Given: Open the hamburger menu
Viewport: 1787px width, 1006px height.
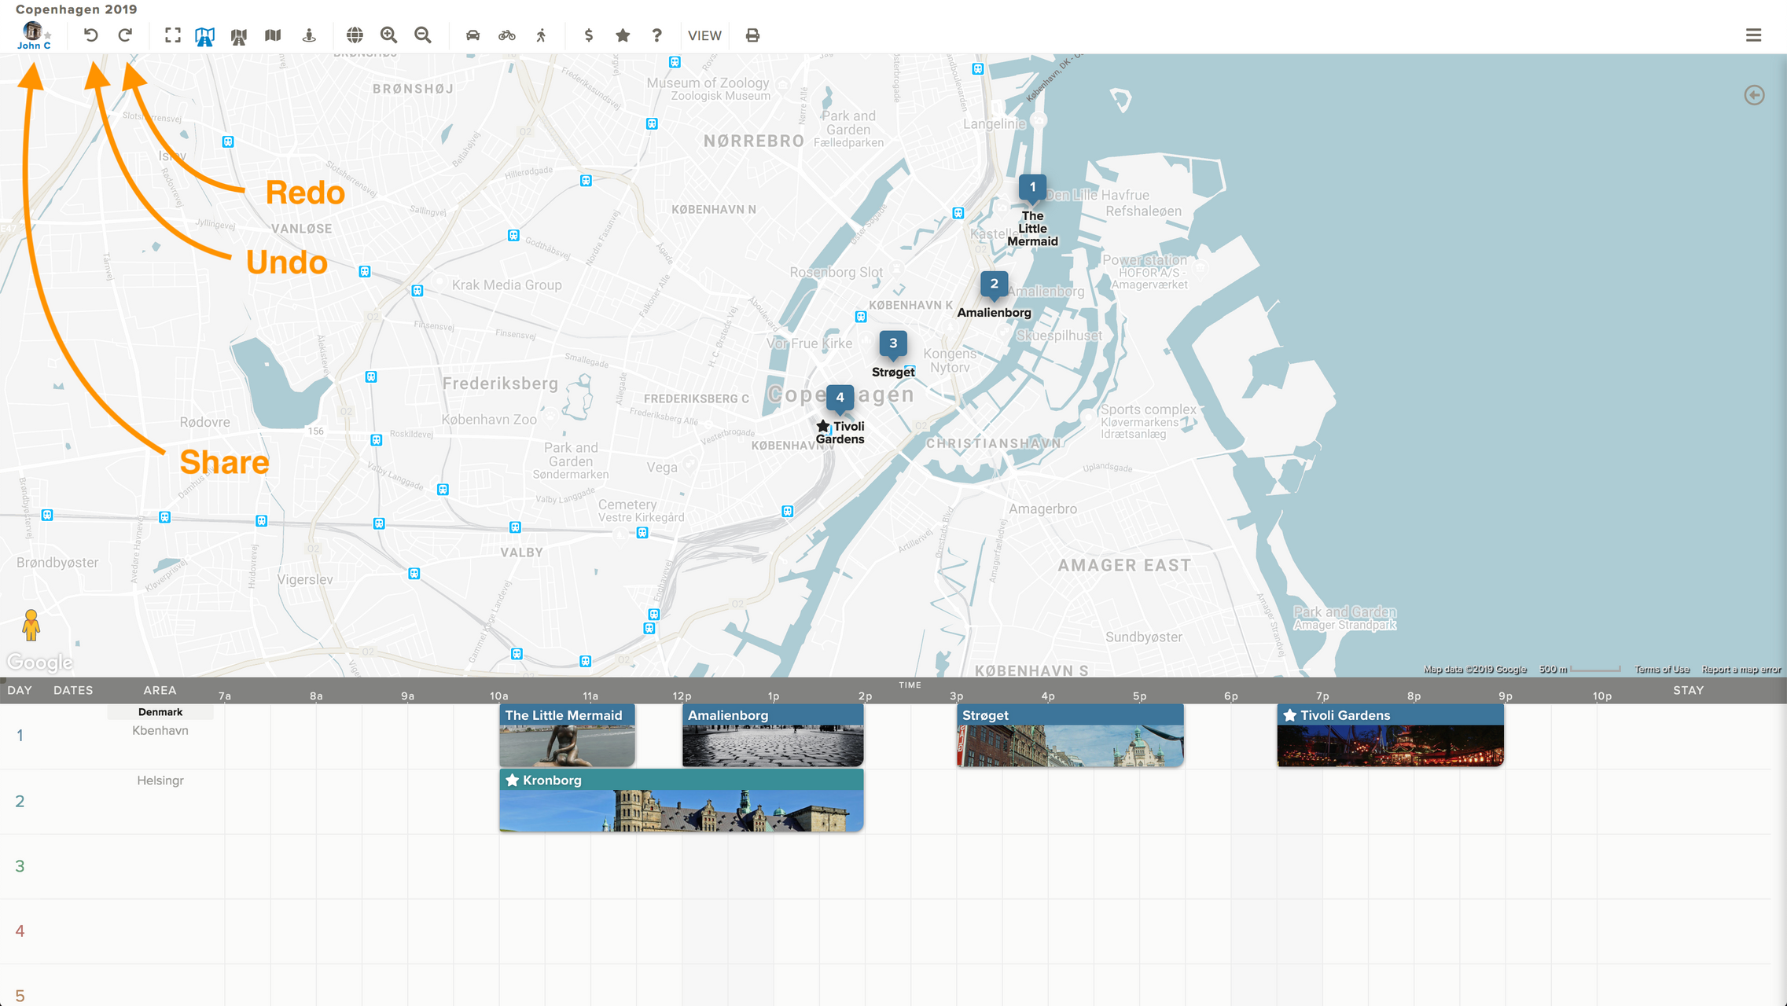Looking at the screenshot, I should pos(1753,35).
